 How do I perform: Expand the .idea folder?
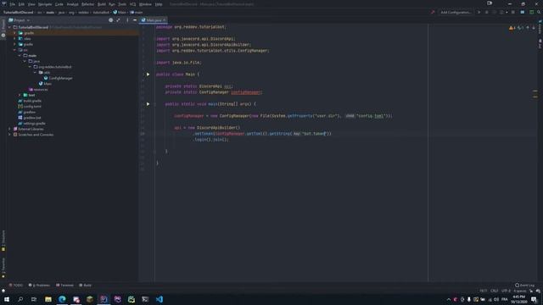(15, 39)
